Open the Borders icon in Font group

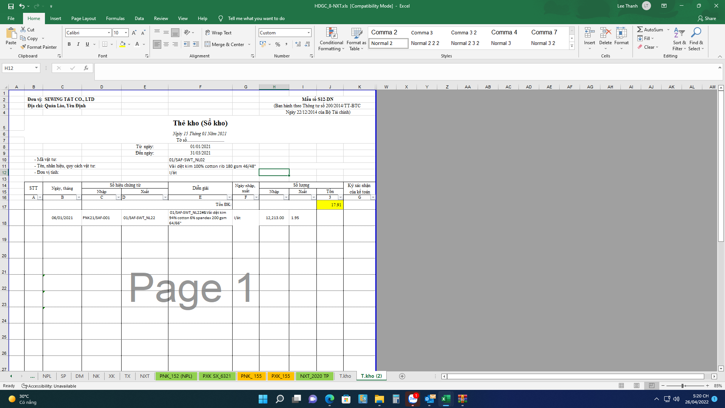[x=105, y=44]
